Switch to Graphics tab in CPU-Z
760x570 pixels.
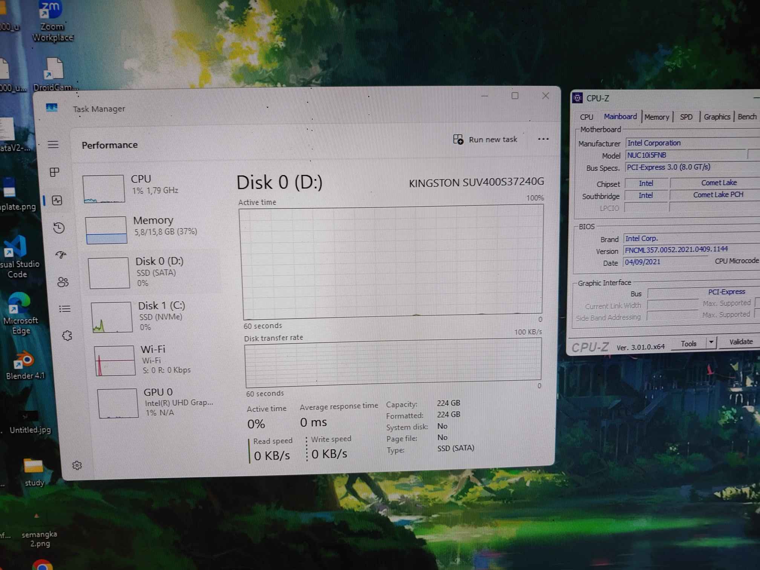pos(717,116)
